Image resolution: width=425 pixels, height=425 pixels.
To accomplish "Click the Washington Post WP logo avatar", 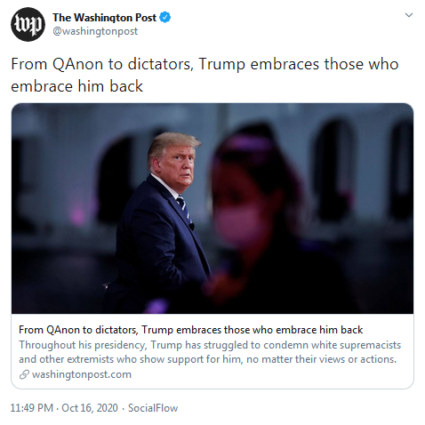I will click(x=28, y=24).
